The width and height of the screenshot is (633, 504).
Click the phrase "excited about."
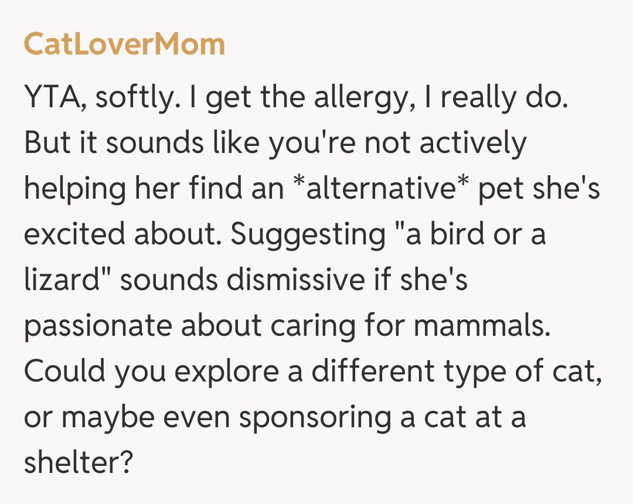coord(122,234)
